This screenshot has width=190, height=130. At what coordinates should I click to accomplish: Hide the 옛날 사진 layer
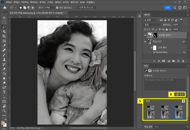(x=145, y=42)
